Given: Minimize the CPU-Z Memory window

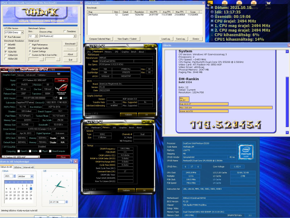Looking at the screenshot, I should [144, 122].
